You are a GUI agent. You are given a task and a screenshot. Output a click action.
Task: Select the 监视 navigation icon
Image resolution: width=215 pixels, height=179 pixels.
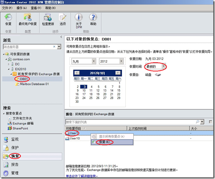click(6, 140)
